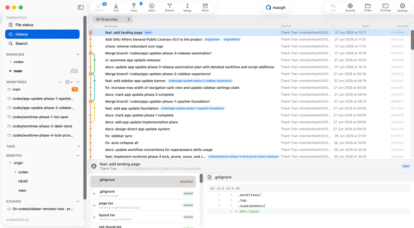This screenshot has height=228, width=414.
Task: Select the added layout.tsx file
Action: pyautogui.click(x=143, y=217)
